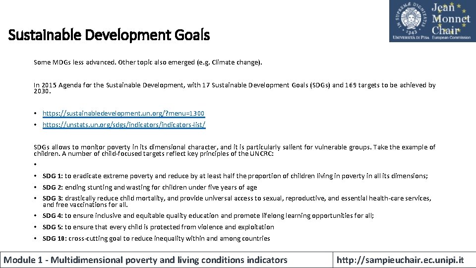Screen dimensions: 476x268
Task: Click the Module 1 footer text
Action: click(x=145, y=260)
